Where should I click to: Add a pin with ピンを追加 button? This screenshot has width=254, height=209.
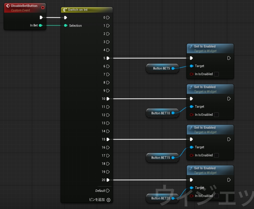point(108,200)
